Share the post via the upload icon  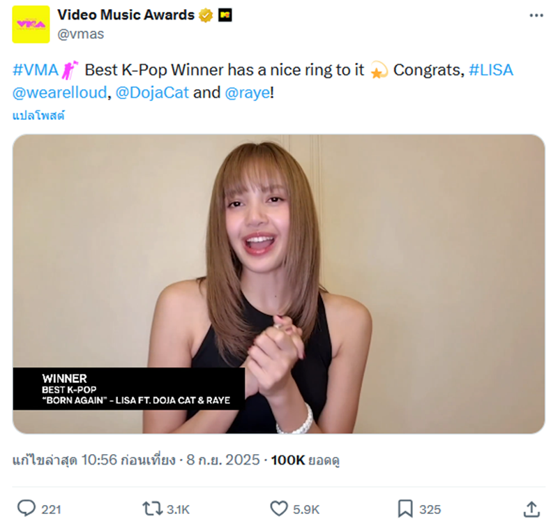(x=531, y=509)
